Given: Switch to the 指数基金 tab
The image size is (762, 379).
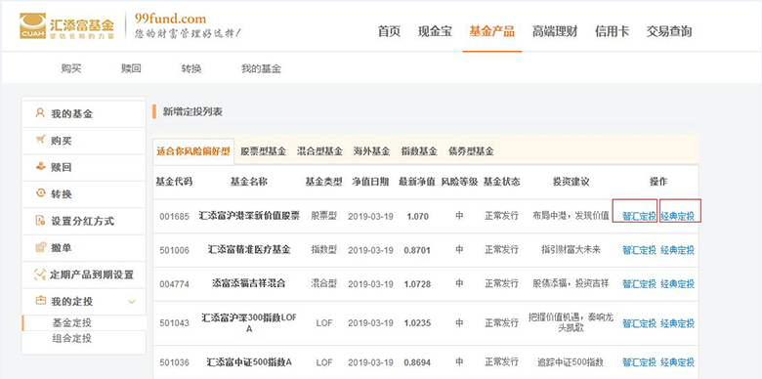Looking at the screenshot, I should click(419, 151).
